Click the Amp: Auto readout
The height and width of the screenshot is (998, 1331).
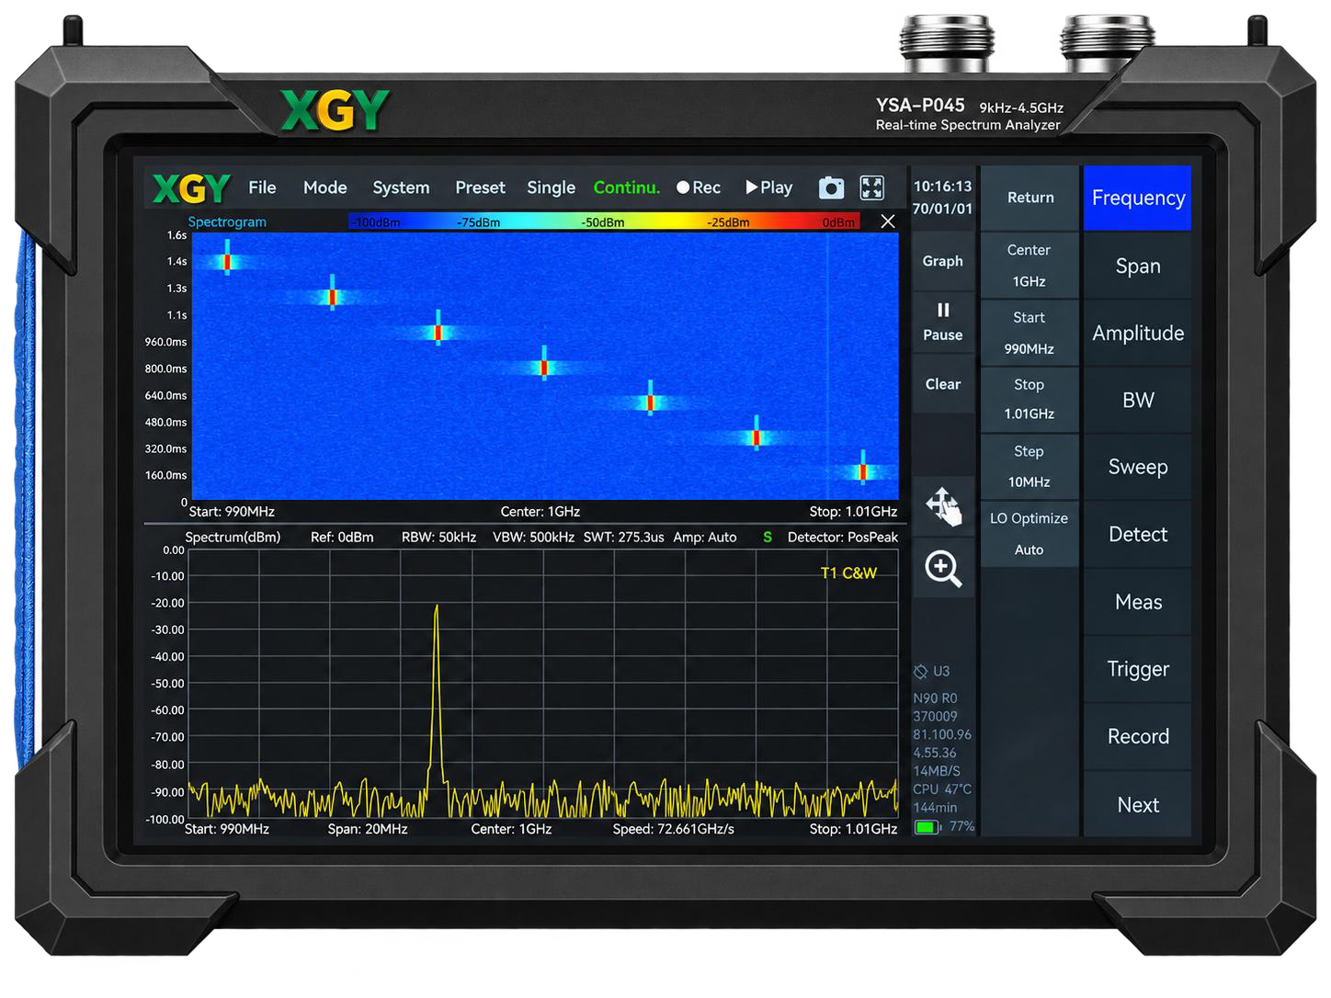[705, 538]
